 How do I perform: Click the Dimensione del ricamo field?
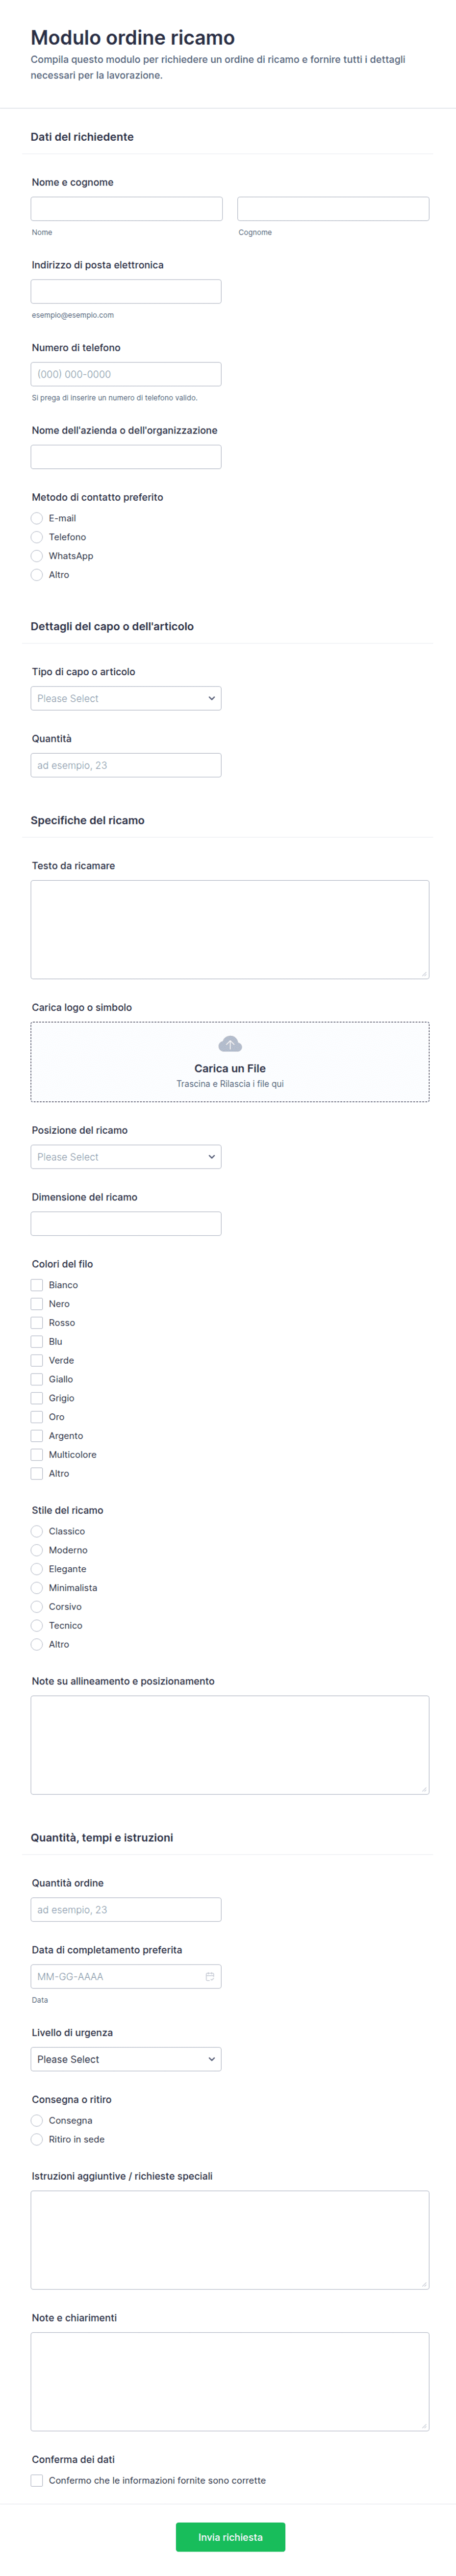tap(126, 1224)
